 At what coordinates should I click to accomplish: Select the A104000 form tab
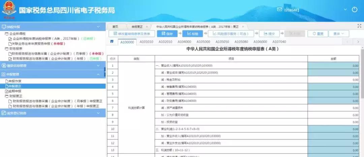point(184,42)
